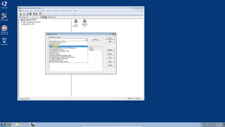Toggle the Autobrowse checkbox
The height and width of the screenshot is (127, 225).
tap(20, 17)
